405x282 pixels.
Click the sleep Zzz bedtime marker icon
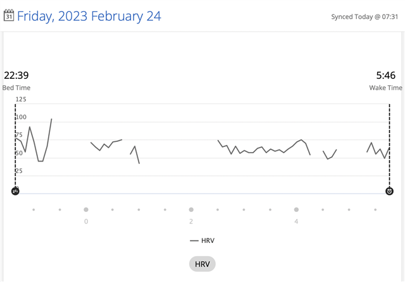(15, 191)
